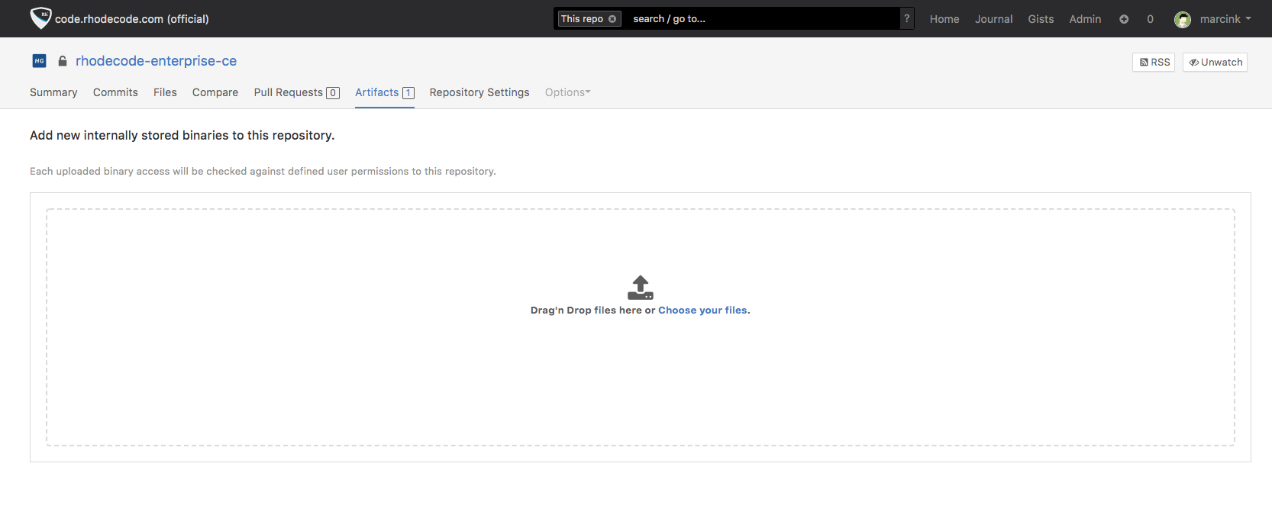Expand the Options dropdown
The width and height of the screenshot is (1272, 531).
567,92
